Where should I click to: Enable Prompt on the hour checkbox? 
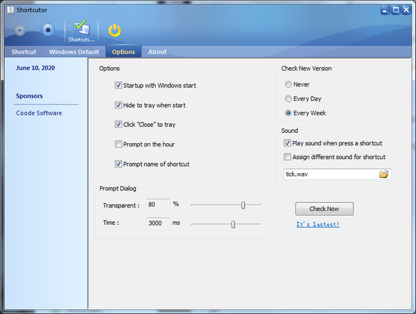[x=119, y=144]
